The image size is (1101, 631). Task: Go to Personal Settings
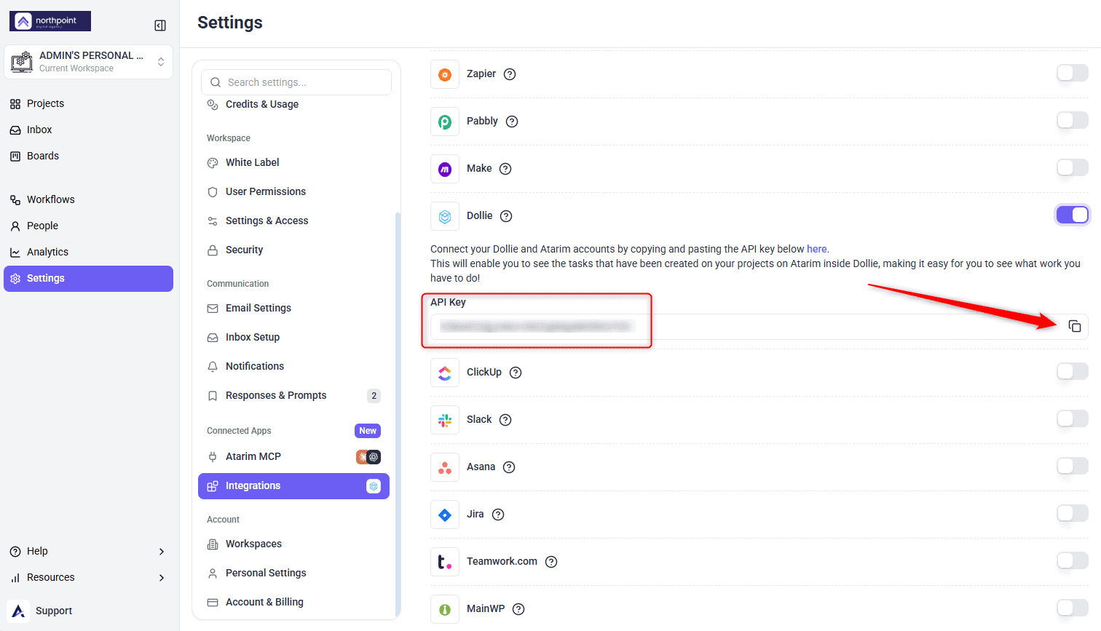pyautogui.click(x=293, y=573)
